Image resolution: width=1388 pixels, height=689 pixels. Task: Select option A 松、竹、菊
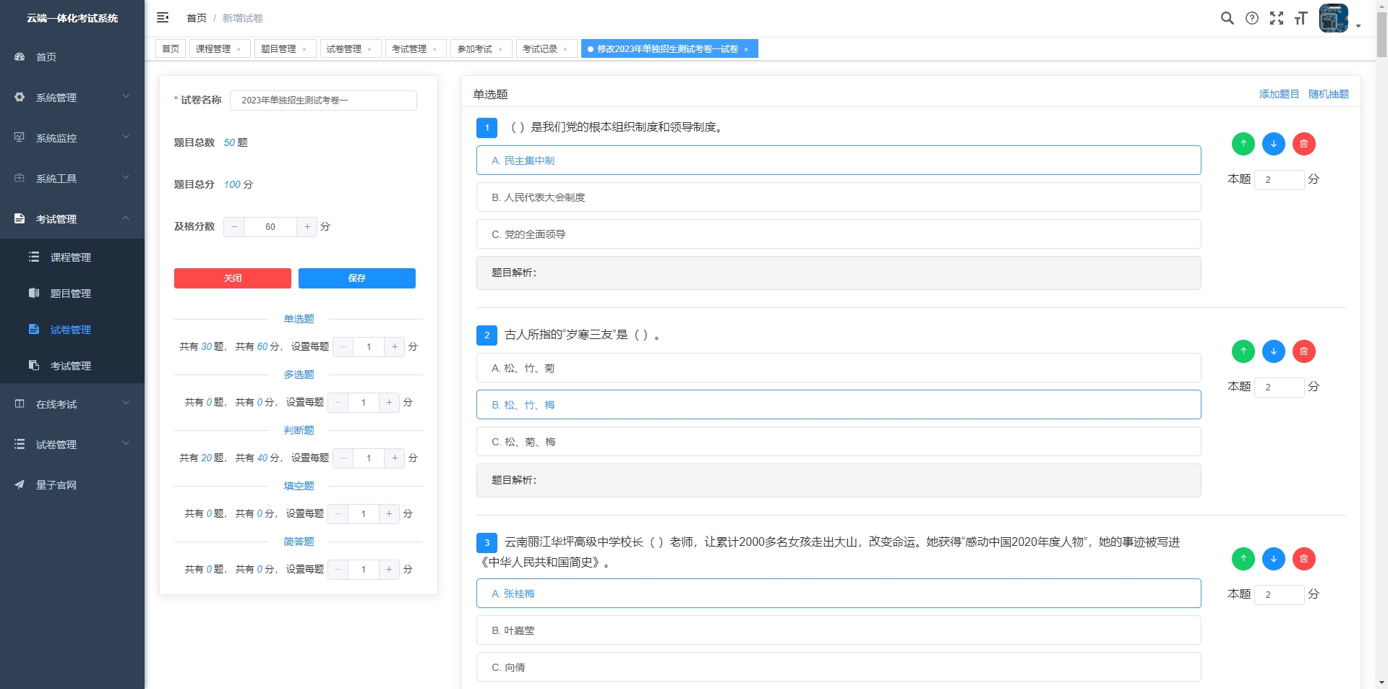(x=839, y=368)
